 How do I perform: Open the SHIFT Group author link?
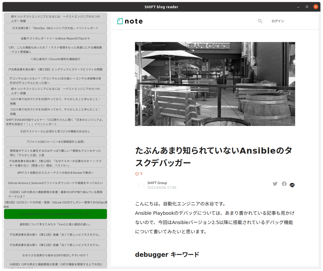click(x=157, y=183)
